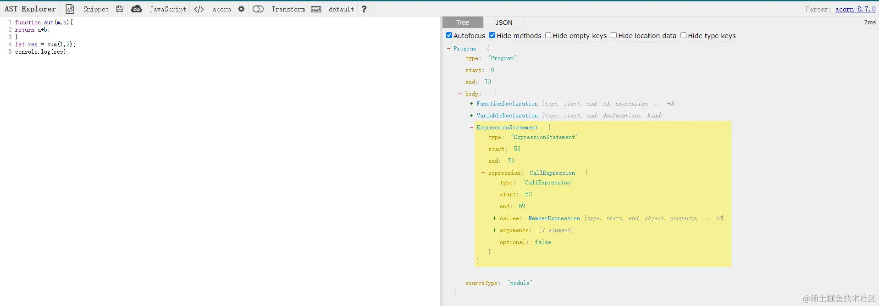The width and height of the screenshot is (879, 306).
Task: Click the "[1 element]" arguments summary
Action: pos(556,230)
